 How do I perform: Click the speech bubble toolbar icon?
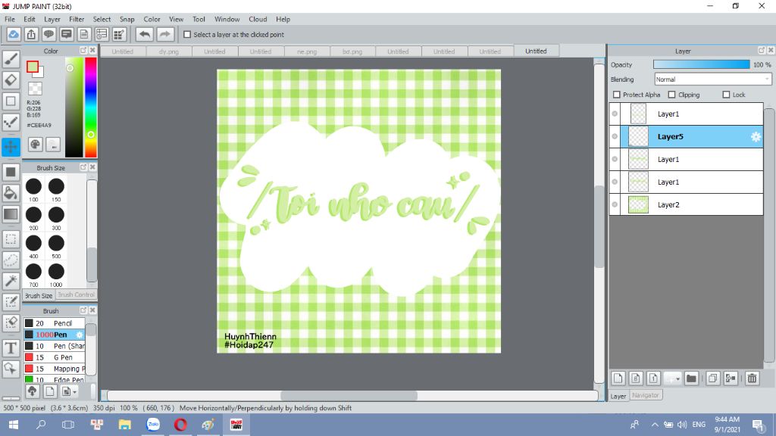48,35
